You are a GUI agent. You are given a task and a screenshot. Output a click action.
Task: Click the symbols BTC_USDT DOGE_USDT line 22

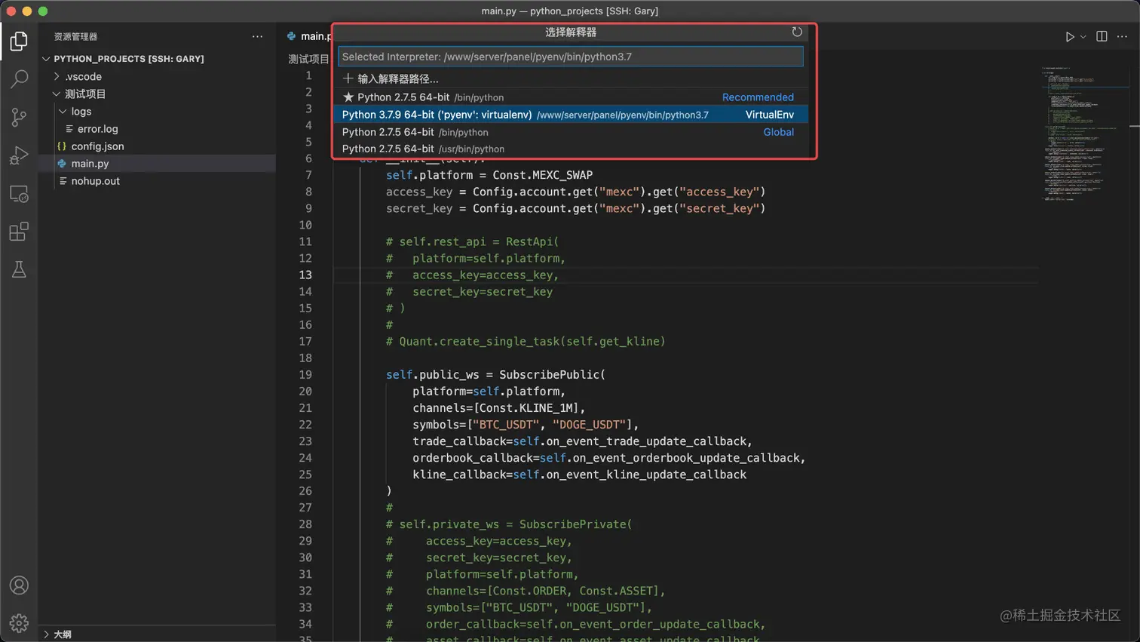[526, 424]
